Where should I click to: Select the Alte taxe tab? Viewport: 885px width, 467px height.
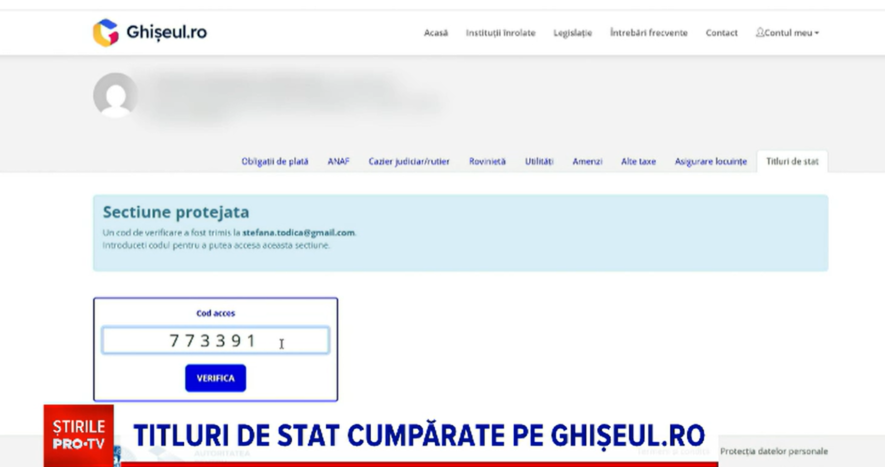638,161
